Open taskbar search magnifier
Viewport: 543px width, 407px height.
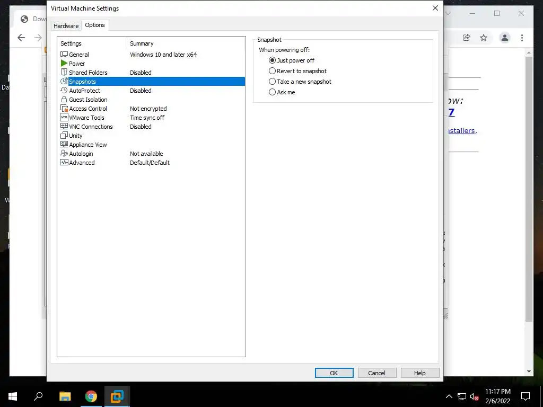38,396
